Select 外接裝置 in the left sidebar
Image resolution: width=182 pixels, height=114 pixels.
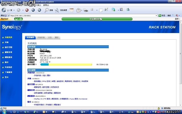(8, 67)
